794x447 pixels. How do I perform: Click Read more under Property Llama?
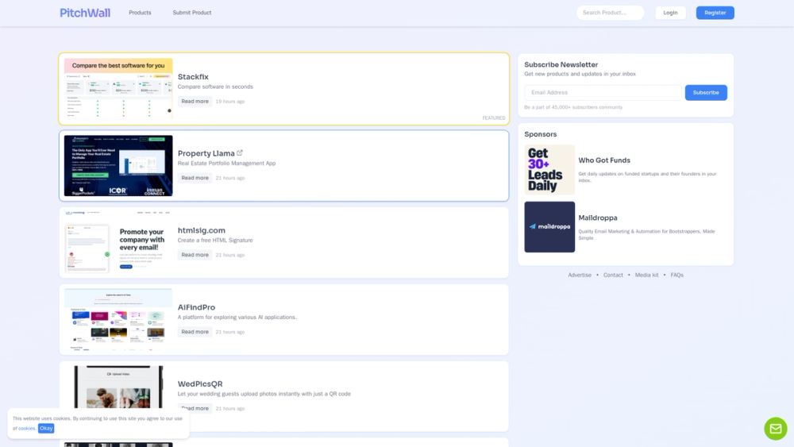point(195,178)
